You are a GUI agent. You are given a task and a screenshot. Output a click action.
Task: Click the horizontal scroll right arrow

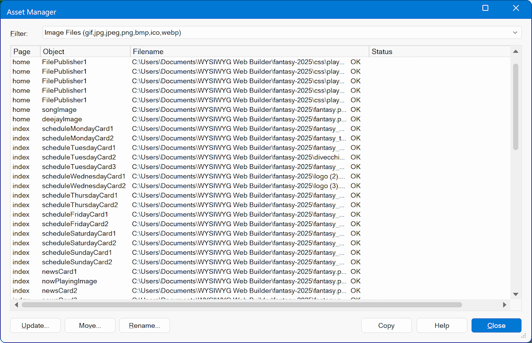tap(504, 305)
